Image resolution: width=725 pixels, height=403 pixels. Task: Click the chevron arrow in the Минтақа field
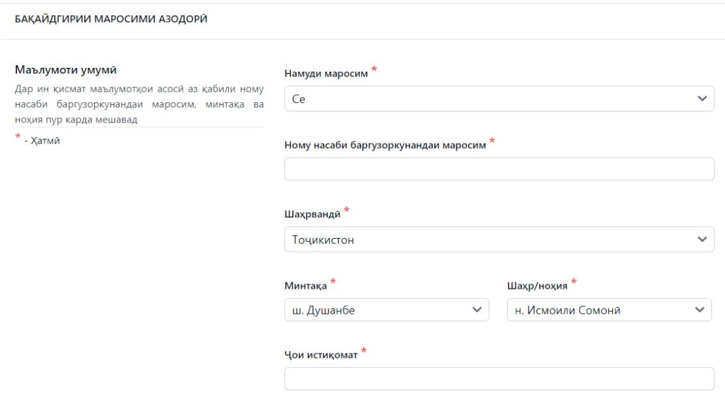476,310
